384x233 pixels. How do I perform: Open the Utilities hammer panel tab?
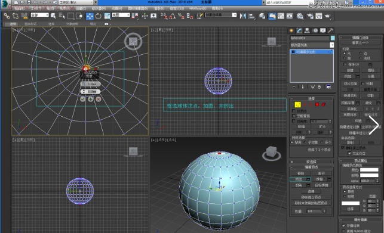click(x=330, y=30)
